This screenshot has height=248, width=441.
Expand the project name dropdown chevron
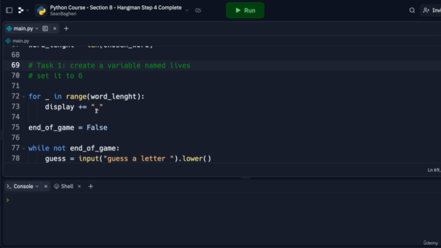(x=187, y=10)
